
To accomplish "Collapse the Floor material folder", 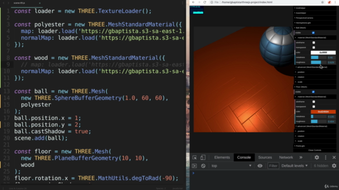I will click(x=316, y=97).
